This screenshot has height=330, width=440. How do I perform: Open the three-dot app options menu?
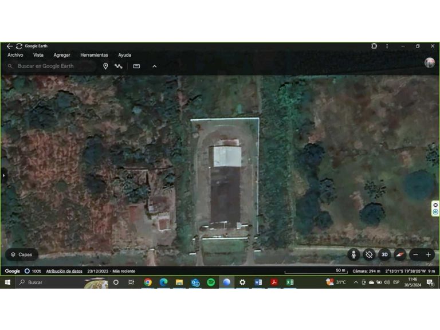[x=387, y=46]
